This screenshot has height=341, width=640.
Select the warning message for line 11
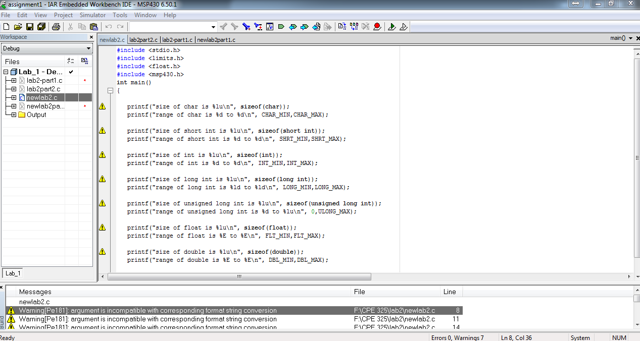click(x=147, y=319)
